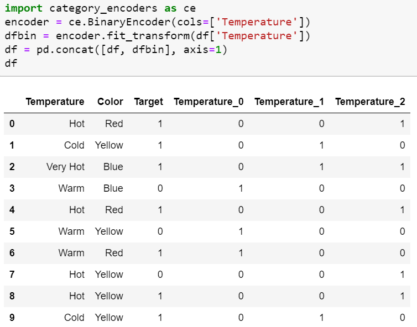
Task: Click the Temperature column header
Action: (x=55, y=102)
